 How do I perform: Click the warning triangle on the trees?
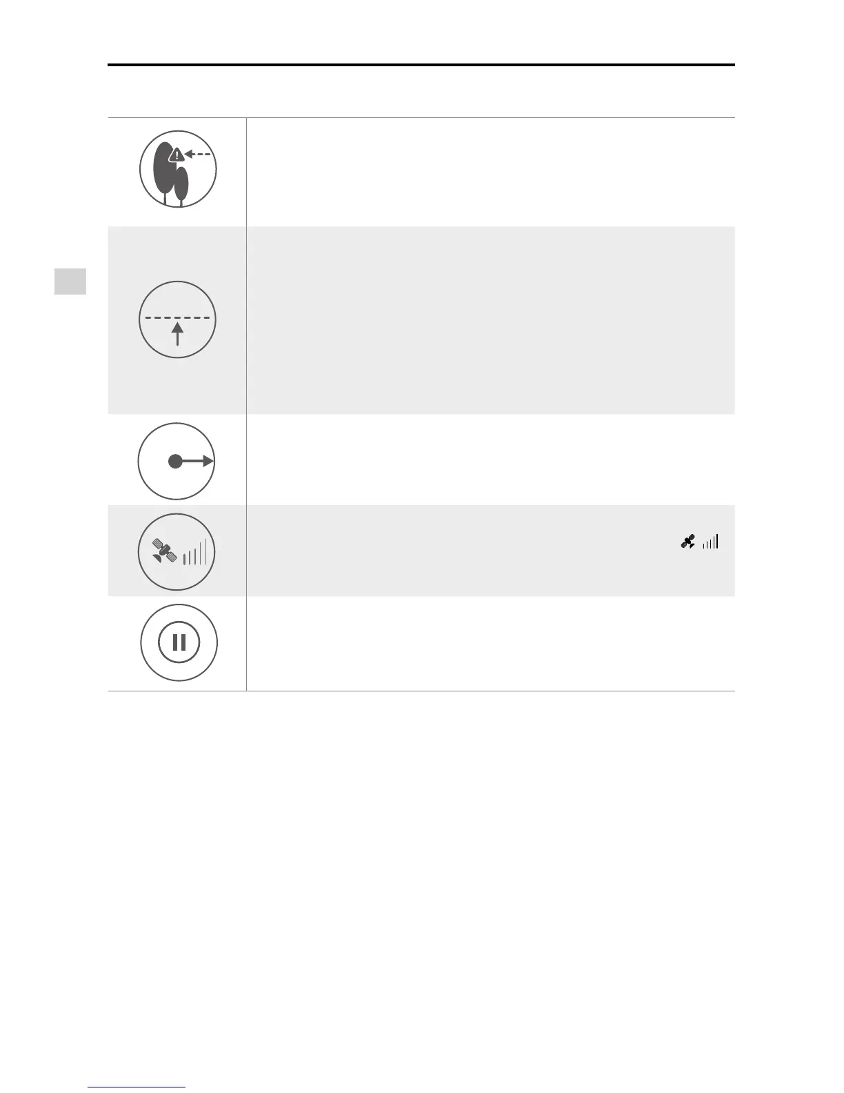click(177, 155)
